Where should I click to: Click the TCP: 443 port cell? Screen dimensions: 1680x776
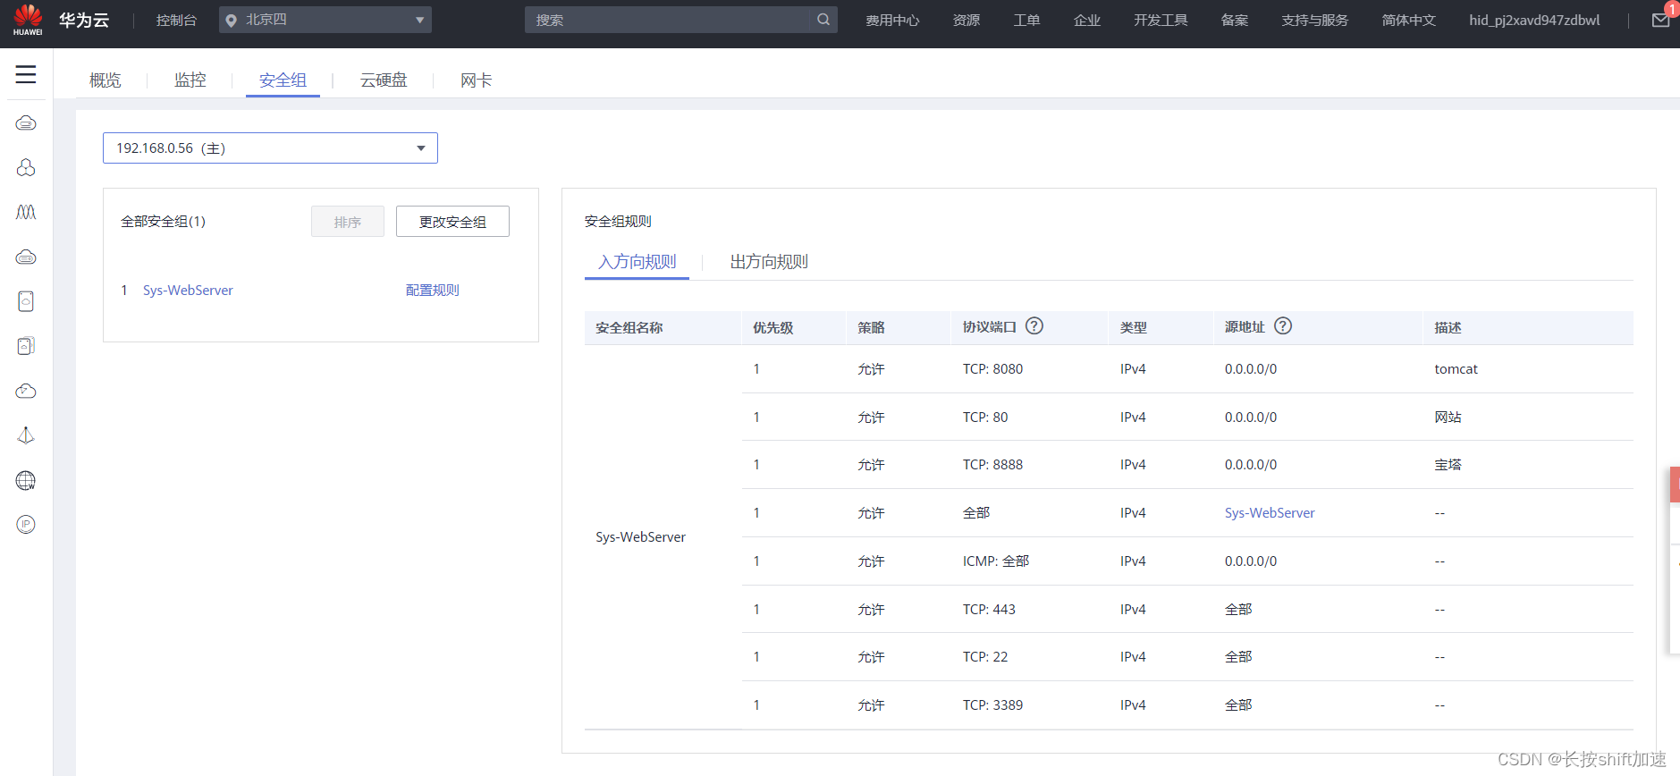coord(989,610)
